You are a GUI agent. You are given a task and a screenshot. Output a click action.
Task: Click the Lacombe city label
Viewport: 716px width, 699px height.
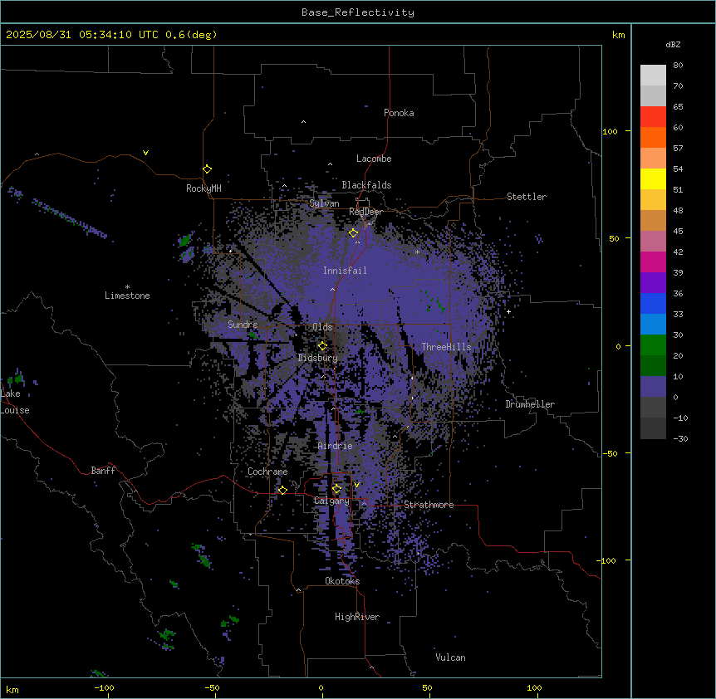tap(374, 159)
